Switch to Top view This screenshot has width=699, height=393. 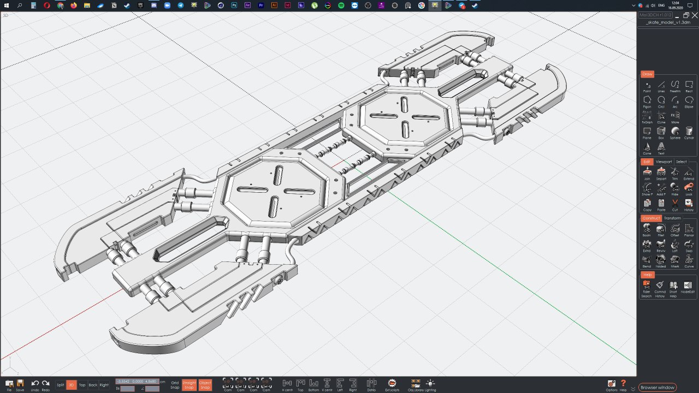[82, 385]
